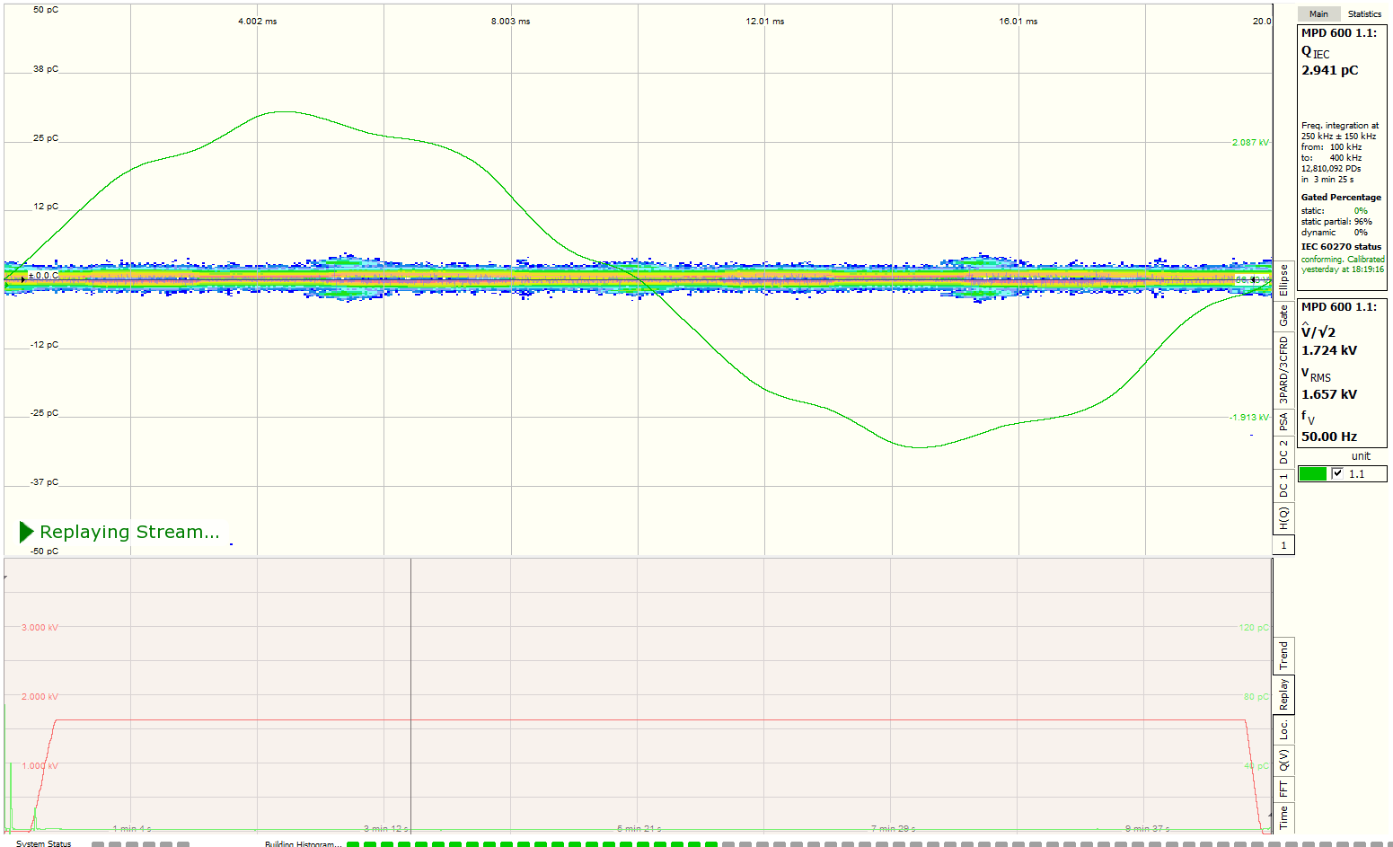Image resolution: width=1393 pixels, height=847 pixels.
Task: Click the right zero-level arrow marker
Action: coord(1254,280)
